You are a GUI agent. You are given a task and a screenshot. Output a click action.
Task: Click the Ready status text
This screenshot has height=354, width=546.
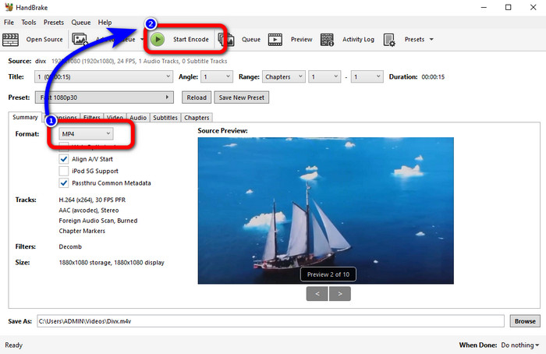click(13, 345)
